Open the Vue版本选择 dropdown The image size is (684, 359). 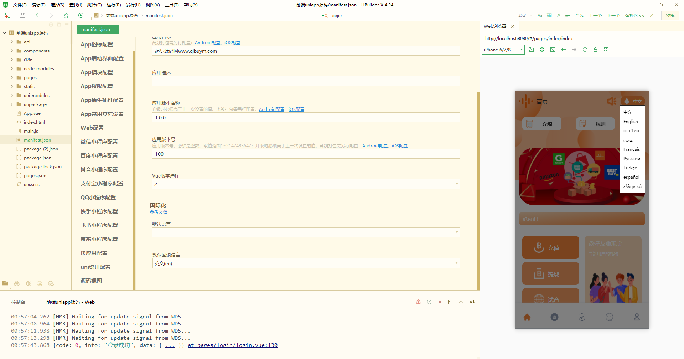(x=306, y=184)
